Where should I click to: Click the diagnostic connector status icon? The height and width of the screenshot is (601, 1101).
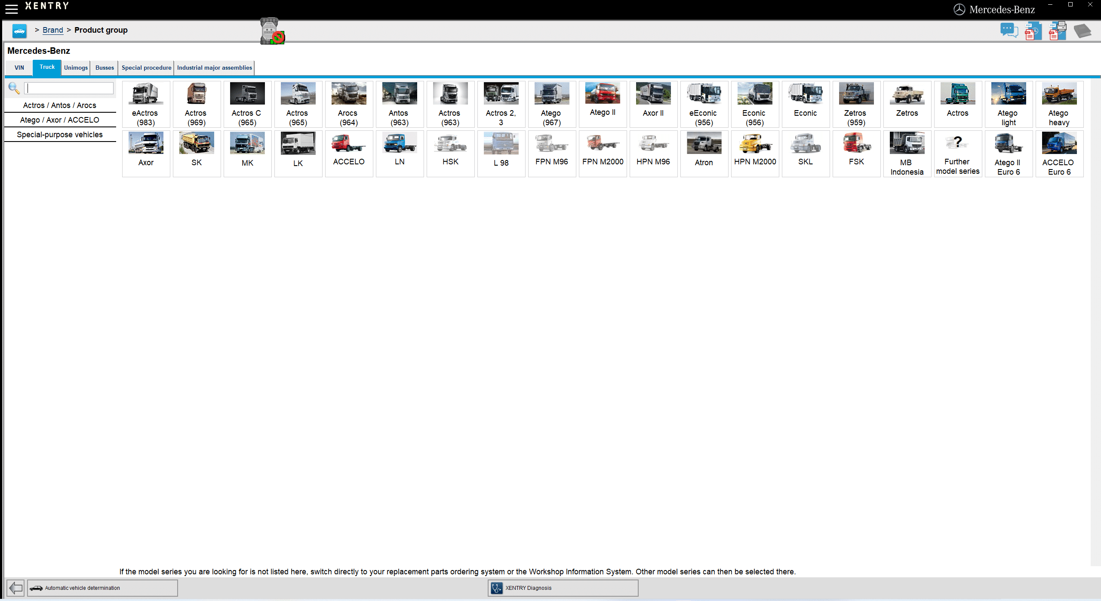(x=272, y=31)
